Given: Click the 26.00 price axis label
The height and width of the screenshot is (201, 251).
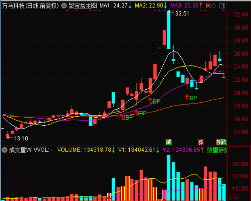Looking at the screenshot, I should tap(241, 54).
